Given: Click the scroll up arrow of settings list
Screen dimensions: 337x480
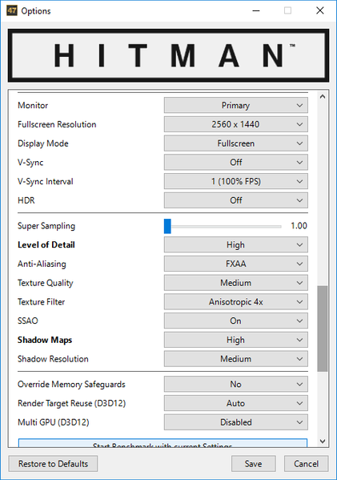Looking at the screenshot, I should click(323, 97).
